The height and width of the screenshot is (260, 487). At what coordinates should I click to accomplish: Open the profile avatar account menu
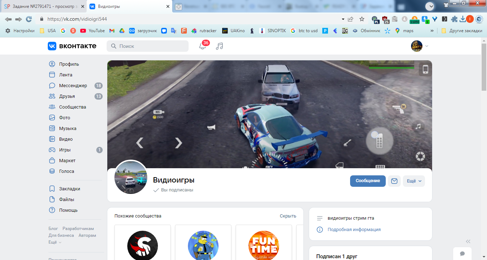click(420, 46)
